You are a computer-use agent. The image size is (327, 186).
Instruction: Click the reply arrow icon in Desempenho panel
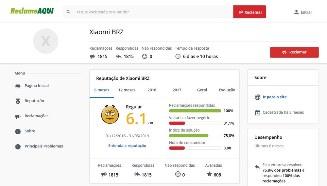click(257, 167)
